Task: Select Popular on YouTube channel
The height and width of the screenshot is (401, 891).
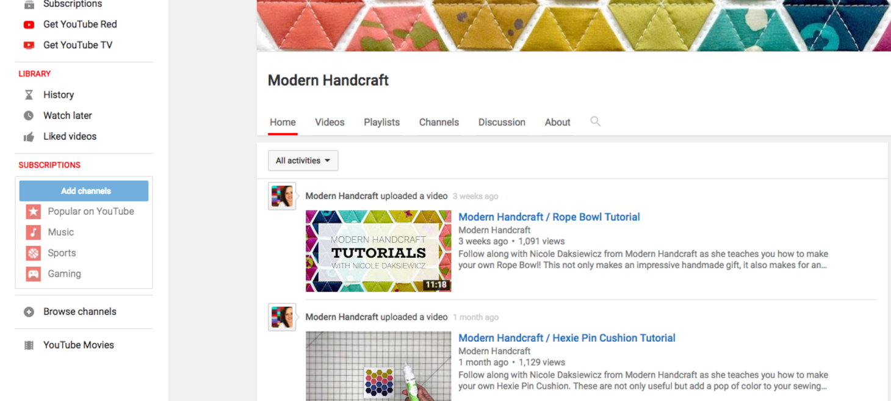Action: coord(91,212)
